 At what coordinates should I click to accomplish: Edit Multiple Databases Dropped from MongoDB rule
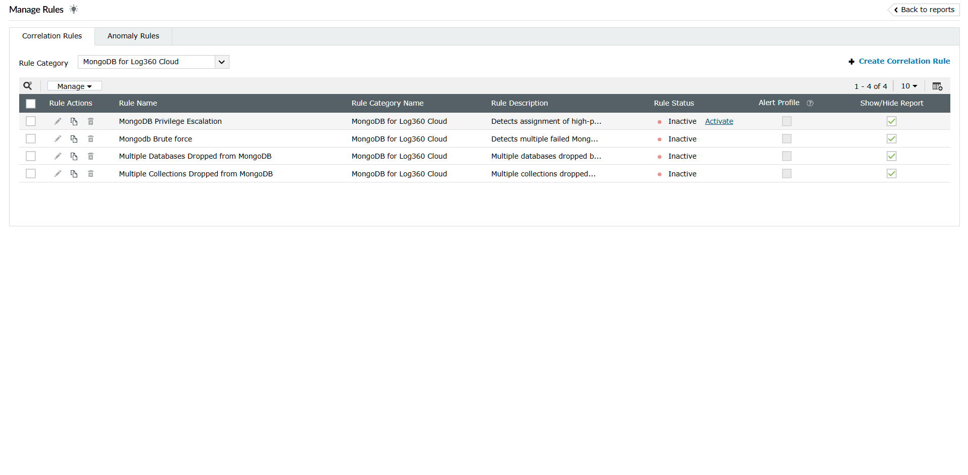(58, 156)
